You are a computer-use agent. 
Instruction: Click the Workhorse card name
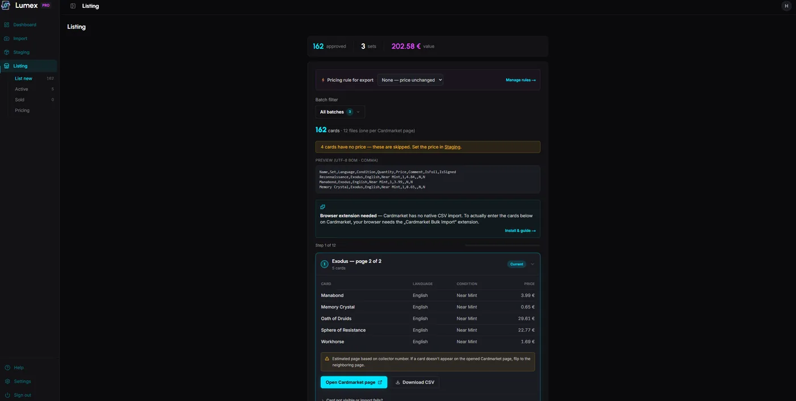pyautogui.click(x=333, y=342)
